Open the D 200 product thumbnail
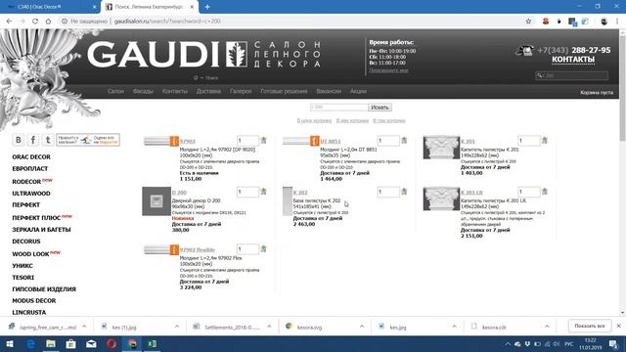 click(156, 201)
